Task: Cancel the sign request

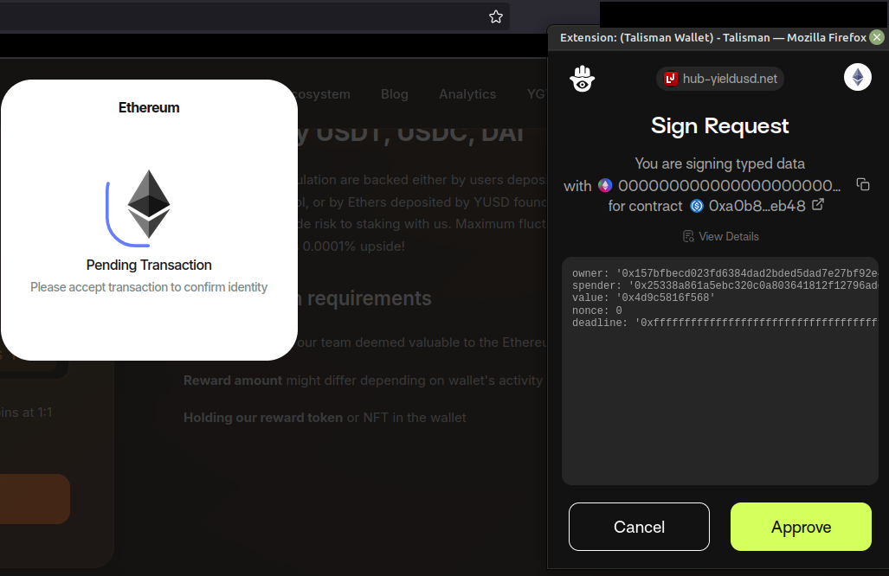Action: pyautogui.click(x=639, y=526)
